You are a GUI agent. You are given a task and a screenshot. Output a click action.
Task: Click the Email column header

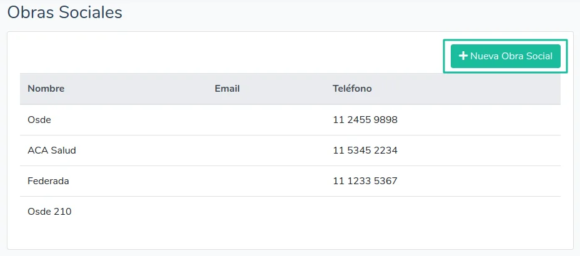pos(227,89)
